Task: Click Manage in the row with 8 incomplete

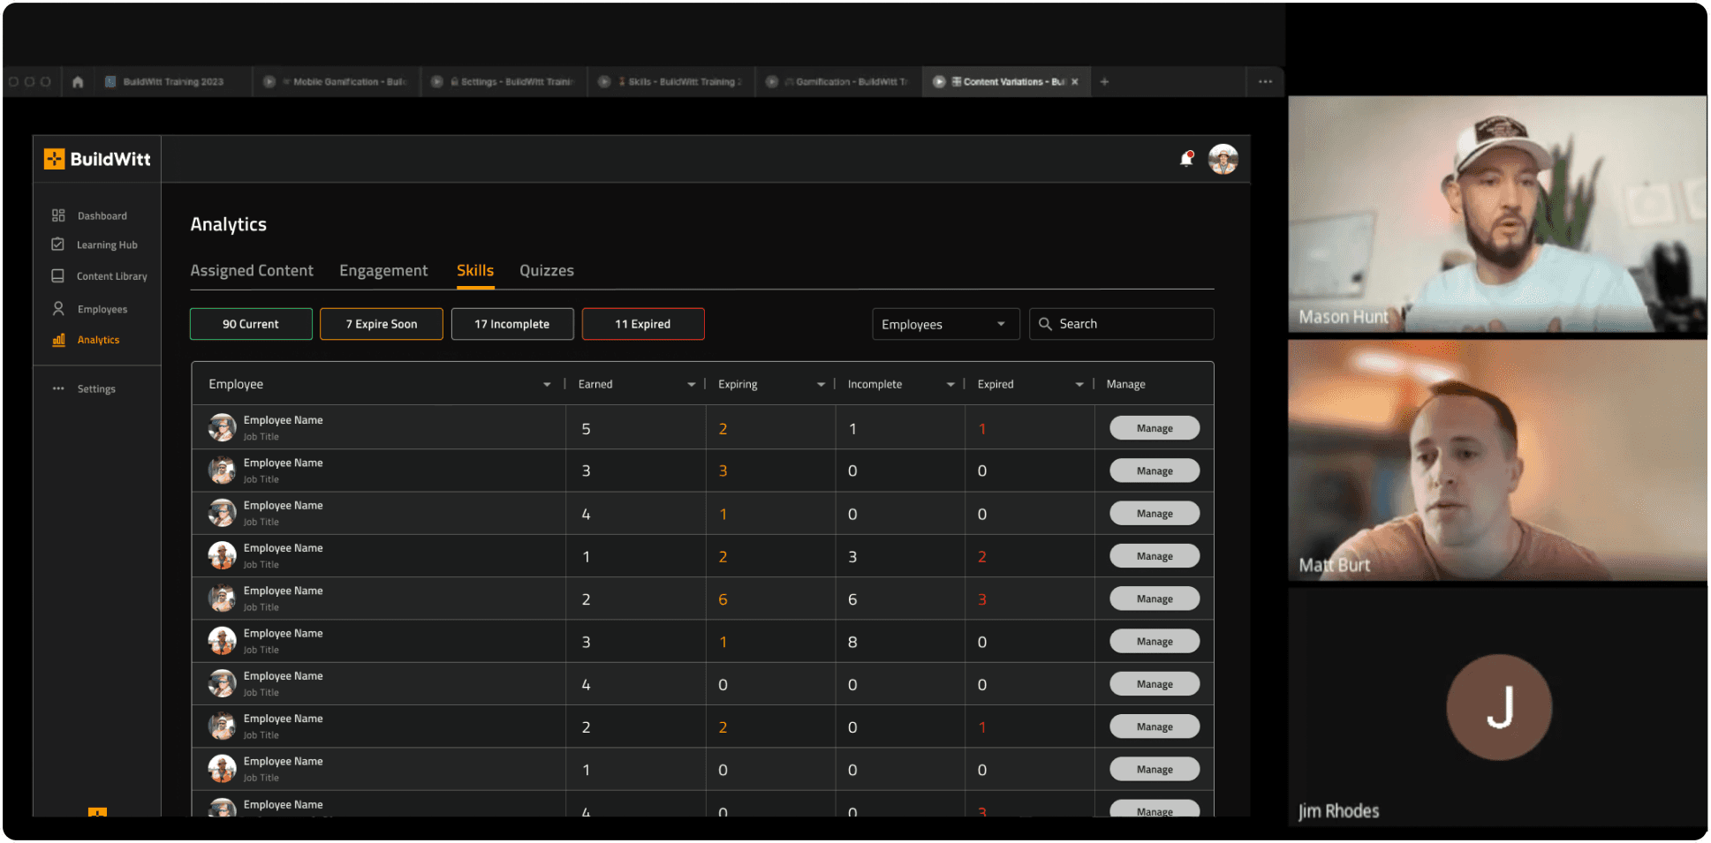Action: pos(1155,641)
